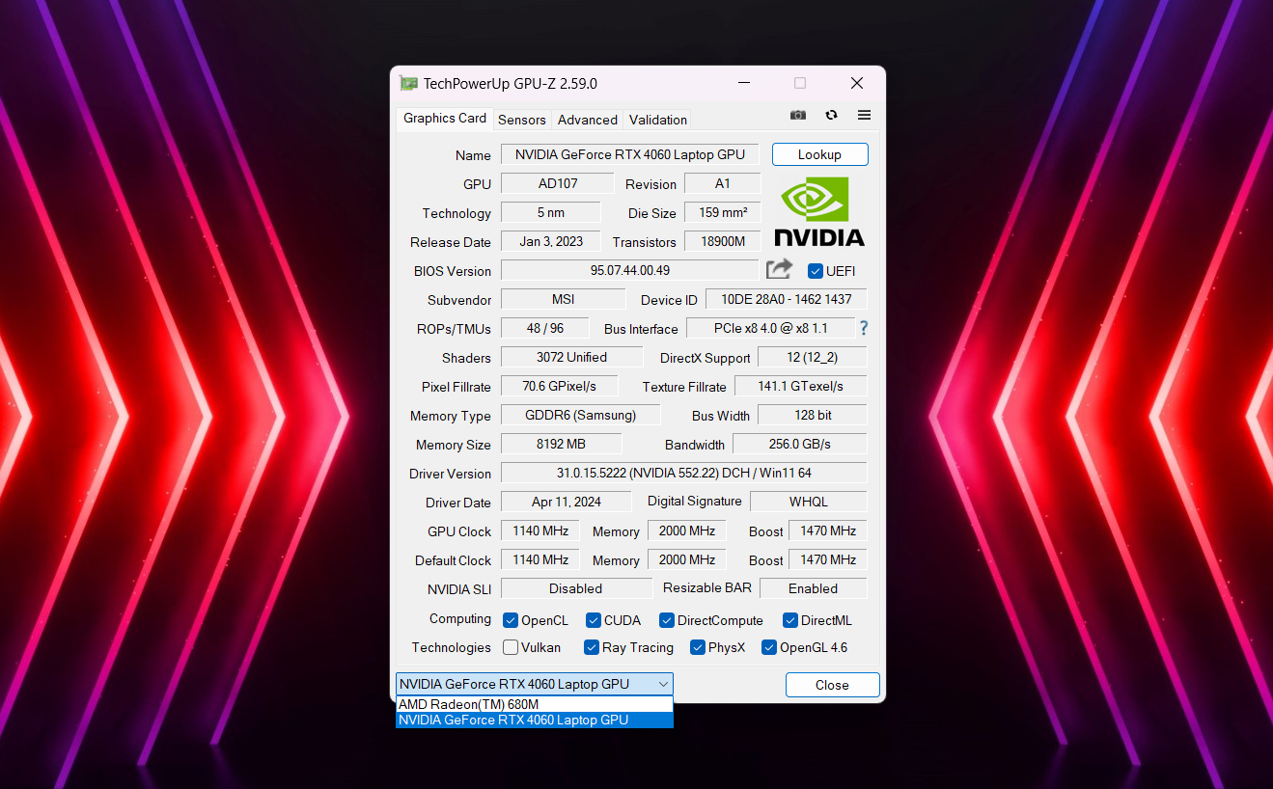Click the Bandwidth value 256.0 GB/s
Screen dimensions: 1273x789
(x=800, y=444)
